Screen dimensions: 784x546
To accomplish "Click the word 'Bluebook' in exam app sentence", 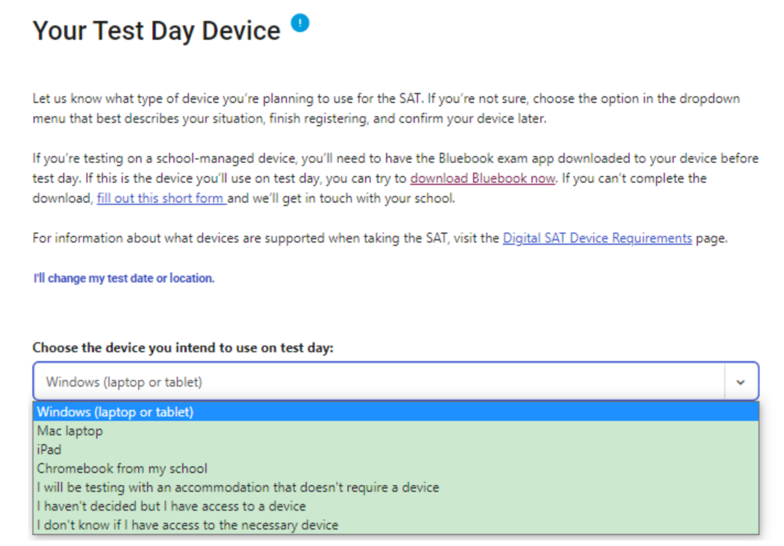I will tap(466, 158).
